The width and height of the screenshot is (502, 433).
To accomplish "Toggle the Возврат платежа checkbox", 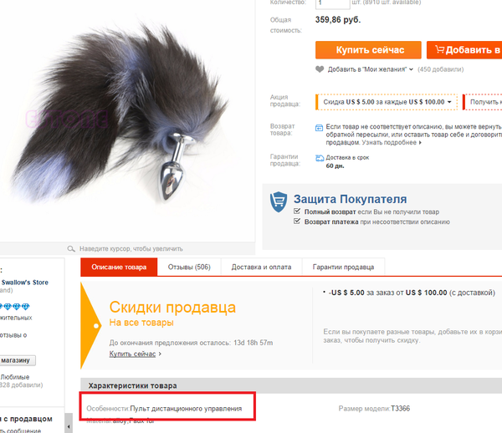I will coord(297,222).
